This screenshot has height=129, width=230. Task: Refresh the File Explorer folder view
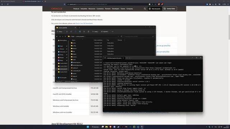tap(121, 37)
